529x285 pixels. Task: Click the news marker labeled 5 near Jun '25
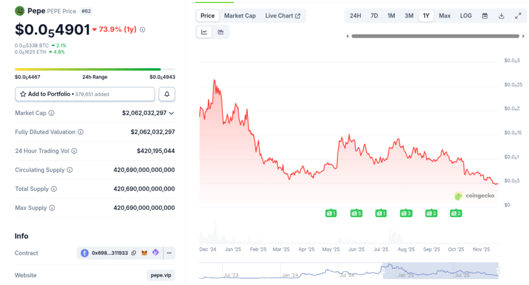point(356,213)
